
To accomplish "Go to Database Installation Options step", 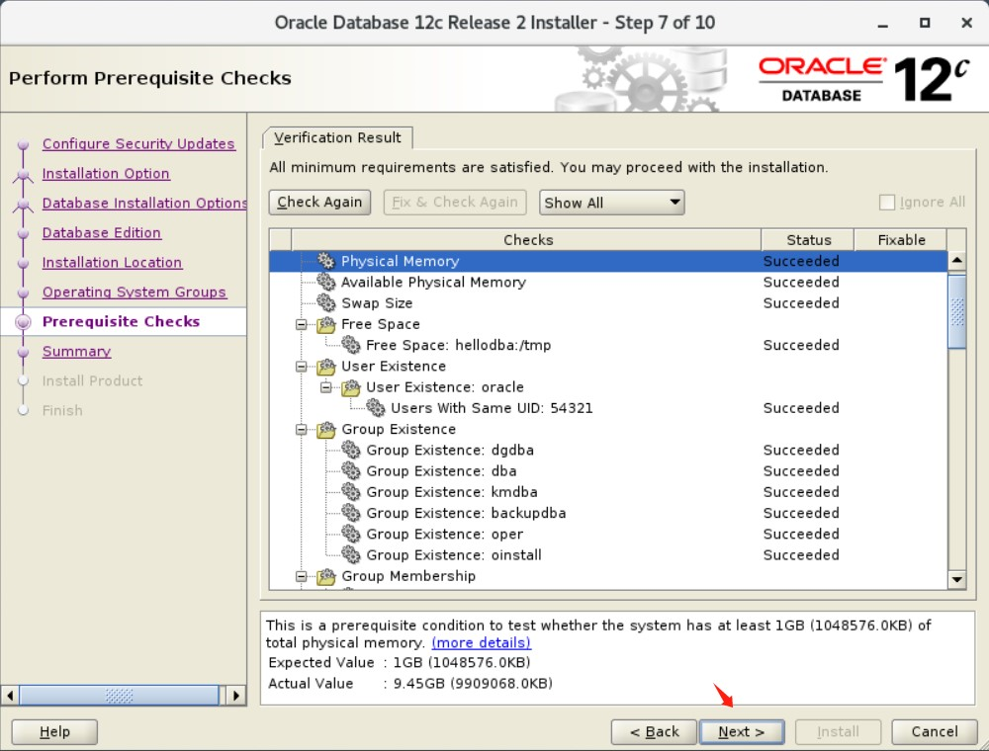I will [144, 203].
